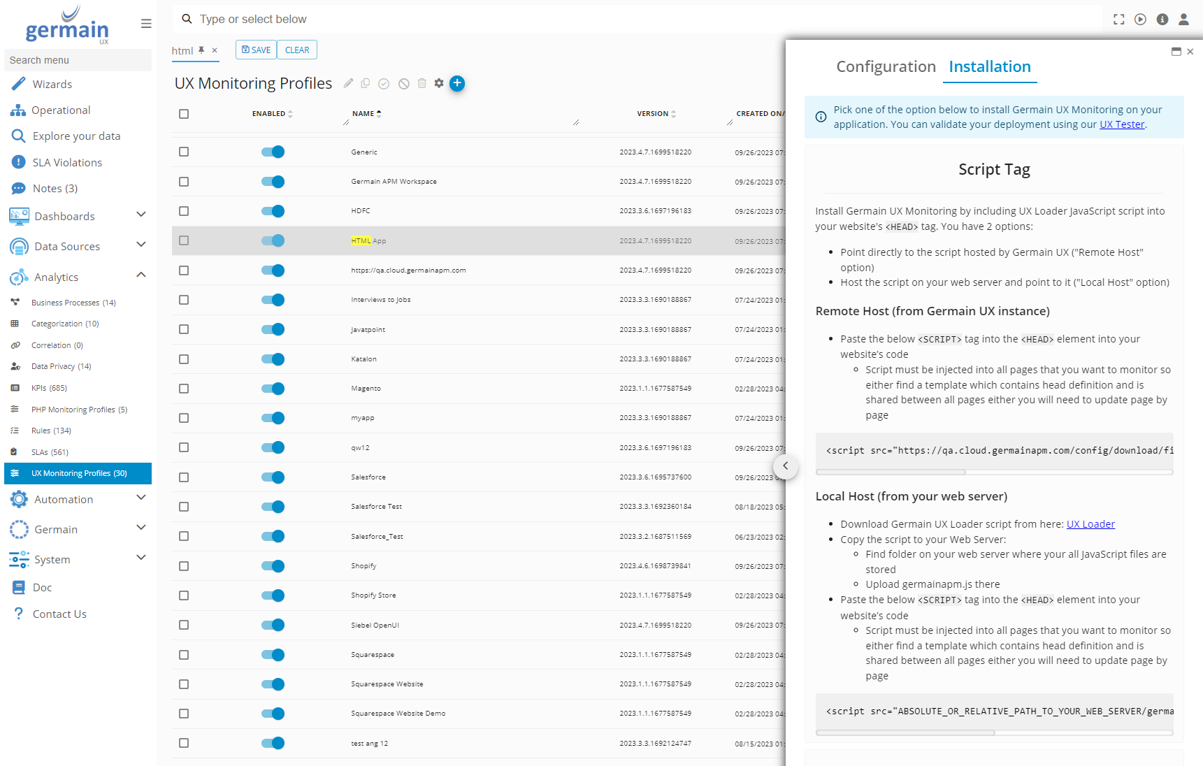Viewport: 1203px width, 766px height.
Task: Toggle fullscreen mode in top bar
Action: point(1118,20)
